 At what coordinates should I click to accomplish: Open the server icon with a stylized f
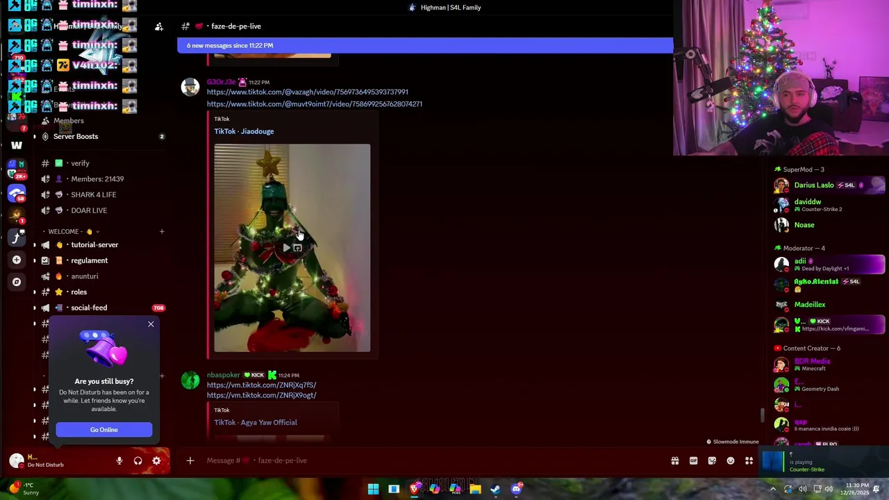pos(17,237)
